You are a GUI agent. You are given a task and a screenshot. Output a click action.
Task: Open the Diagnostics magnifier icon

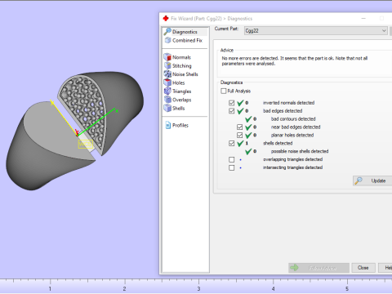point(167,32)
